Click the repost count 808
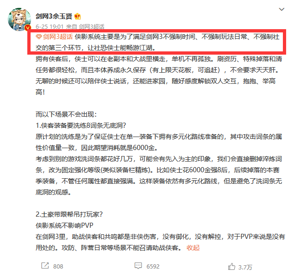 (58, 267)
